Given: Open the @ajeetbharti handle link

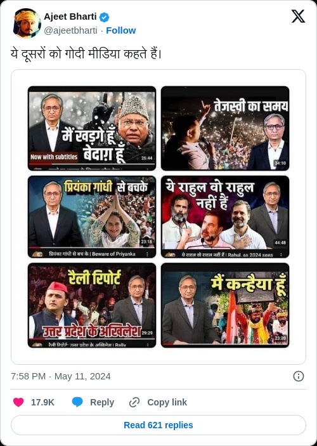Looking at the screenshot, I should [70, 30].
